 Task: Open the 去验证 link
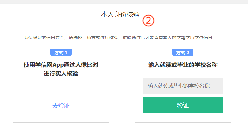pos(61,106)
